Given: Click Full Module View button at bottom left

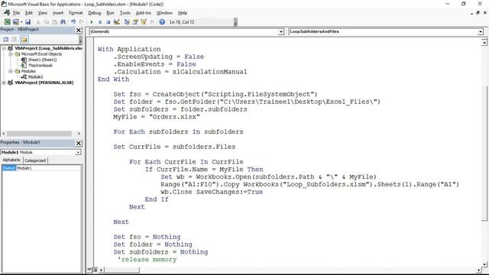Looking at the screenshot, I should [x=95, y=270].
